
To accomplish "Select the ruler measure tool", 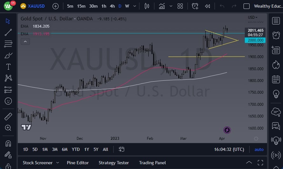I will tap(8, 116).
